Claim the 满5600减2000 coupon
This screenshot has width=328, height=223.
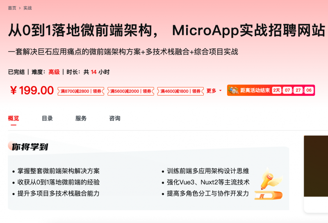pyautogui.click(x=131, y=91)
